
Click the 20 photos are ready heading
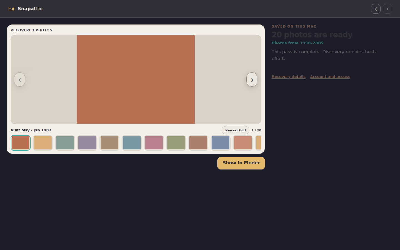(312, 35)
